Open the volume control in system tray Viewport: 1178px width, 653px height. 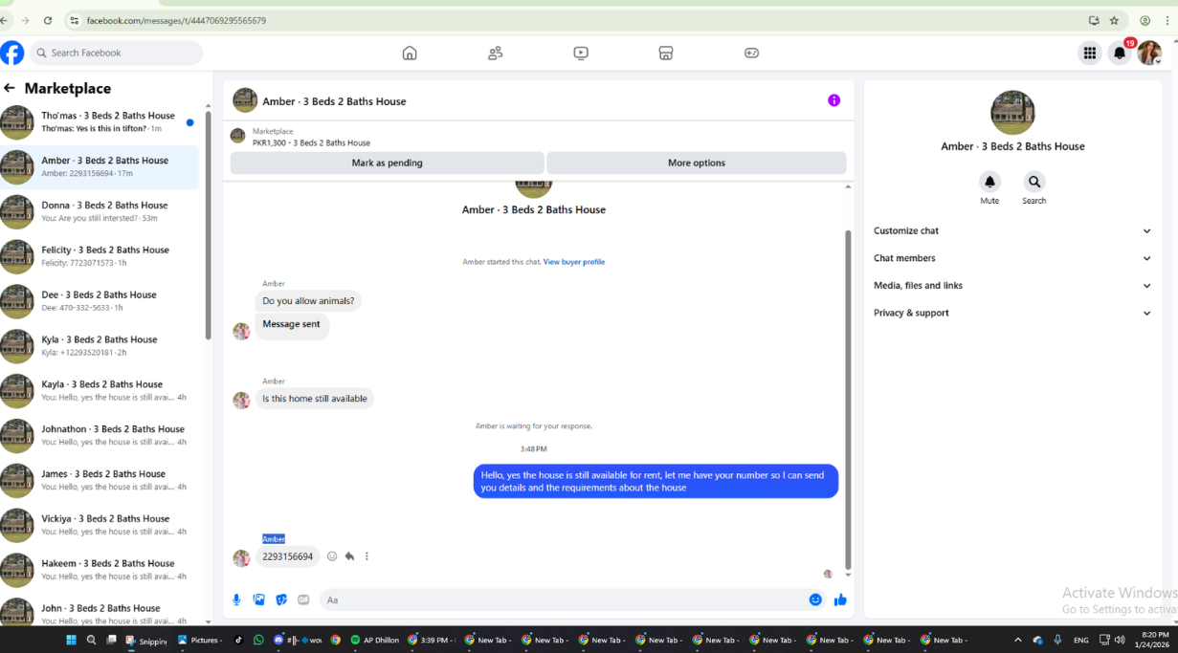pyautogui.click(x=1120, y=640)
